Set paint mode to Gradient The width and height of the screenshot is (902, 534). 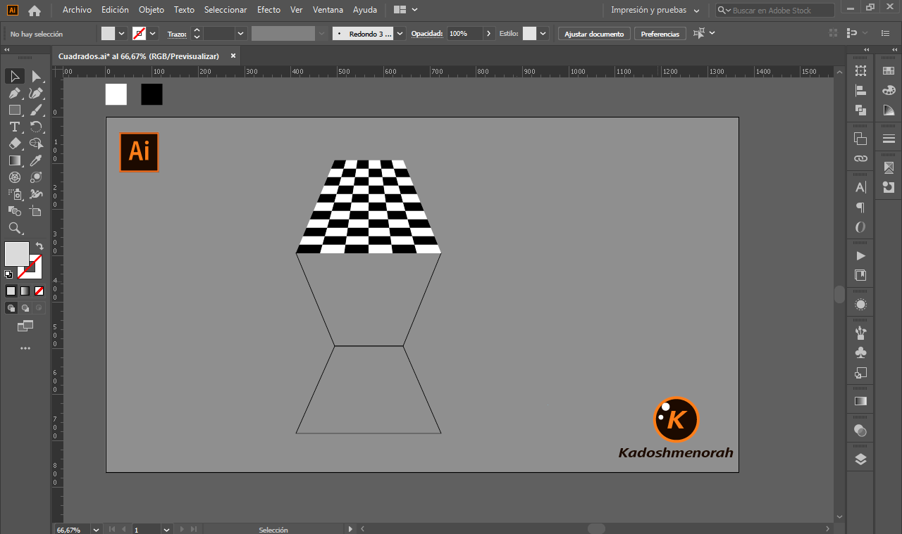click(x=25, y=291)
